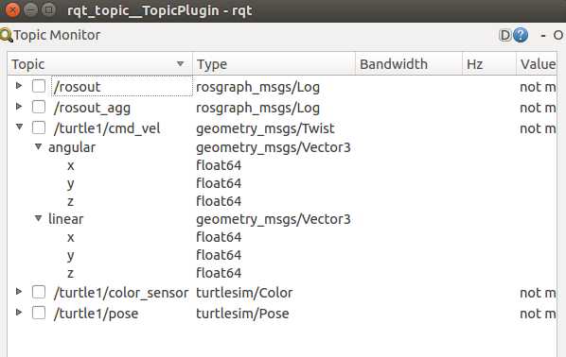Collapse the /turtle1/cmd_vel topic

pyautogui.click(x=20, y=127)
